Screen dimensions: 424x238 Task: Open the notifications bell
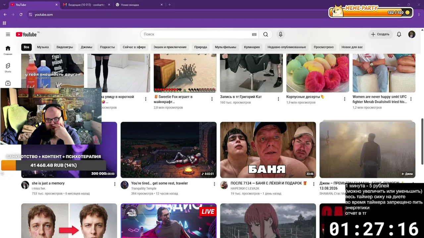click(399, 34)
